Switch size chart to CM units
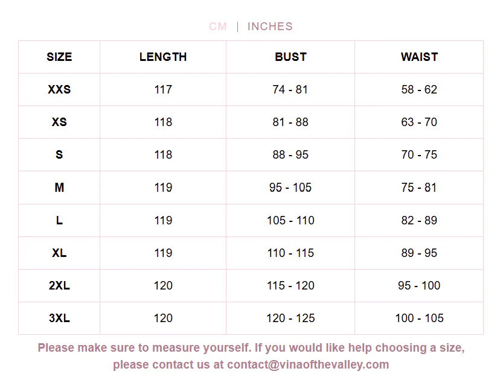The height and width of the screenshot is (380, 500). point(218,27)
